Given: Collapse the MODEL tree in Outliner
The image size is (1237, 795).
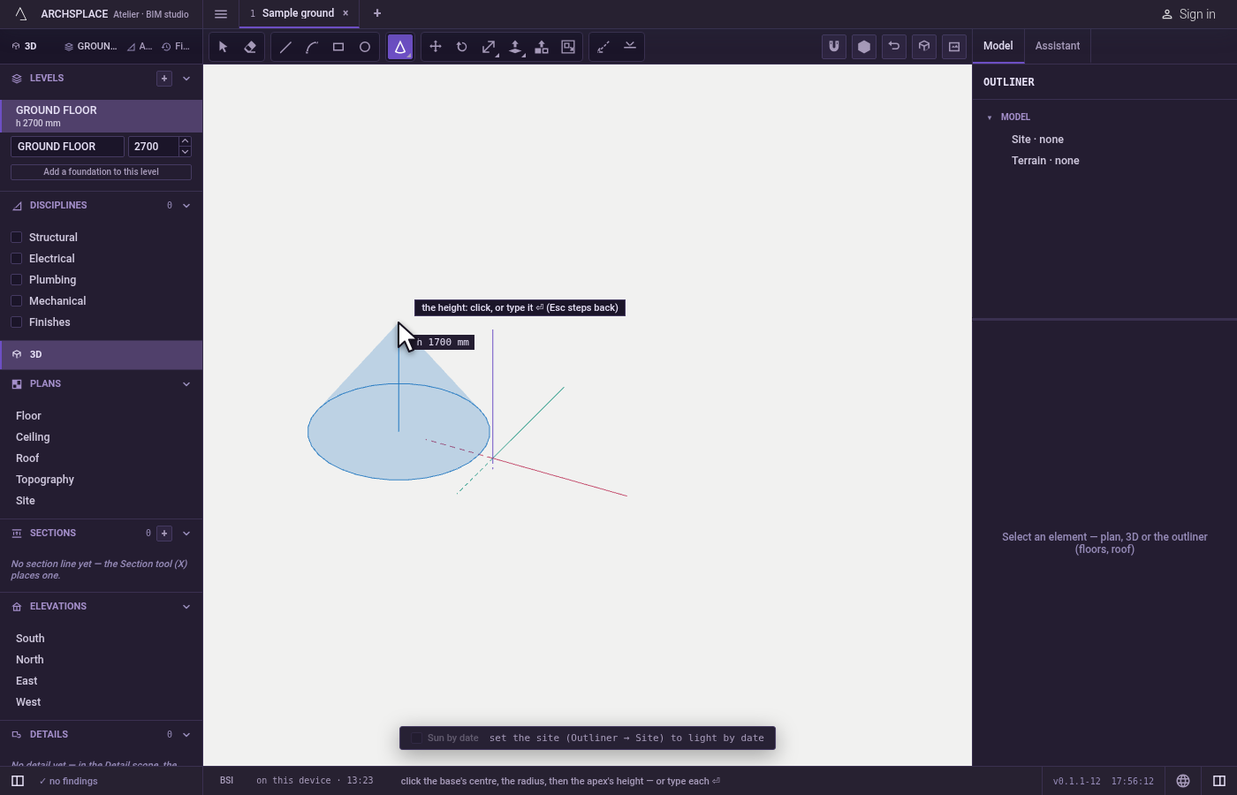Looking at the screenshot, I should 990,117.
